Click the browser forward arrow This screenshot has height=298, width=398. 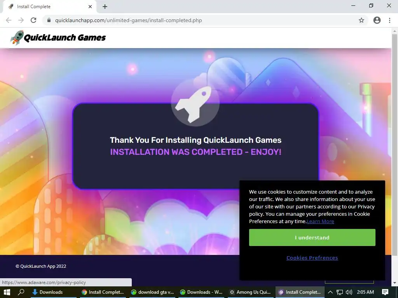tap(21, 20)
